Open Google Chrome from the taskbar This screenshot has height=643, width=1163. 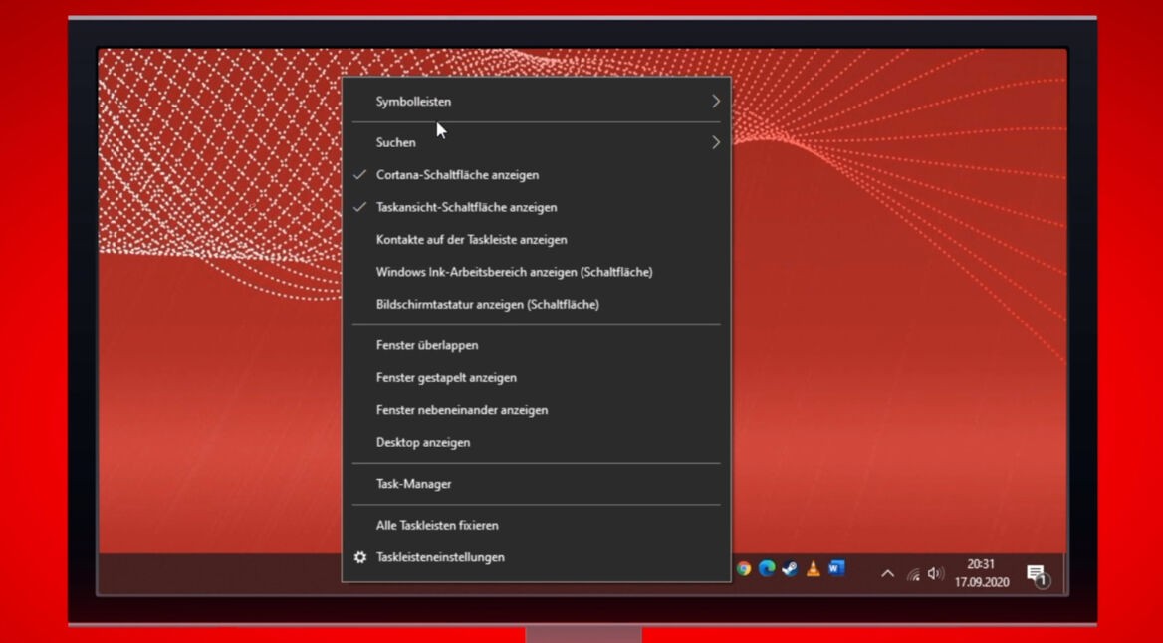743,569
